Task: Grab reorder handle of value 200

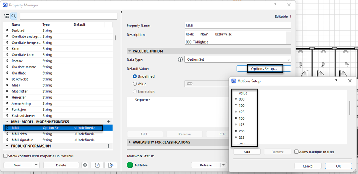Action: click(x=236, y=131)
